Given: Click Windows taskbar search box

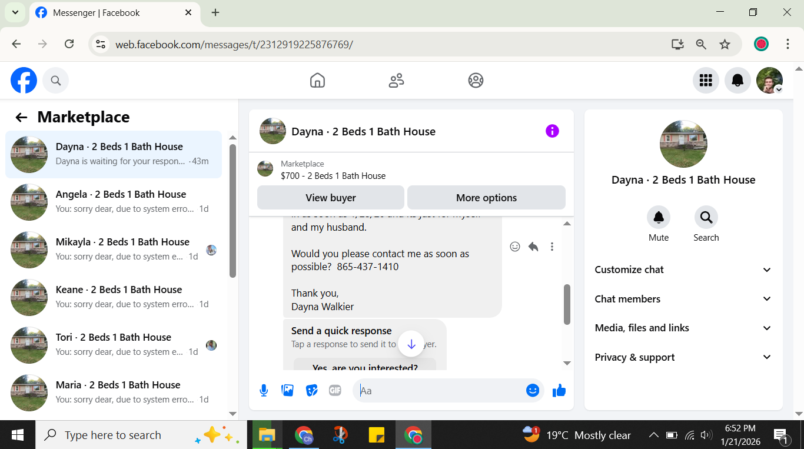Looking at the screenshot, I should tap(141, 435).
